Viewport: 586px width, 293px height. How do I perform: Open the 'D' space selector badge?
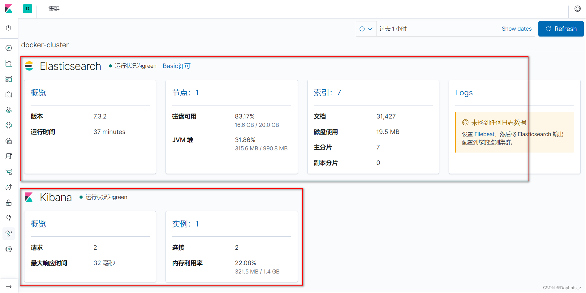(x=27, y=9)
